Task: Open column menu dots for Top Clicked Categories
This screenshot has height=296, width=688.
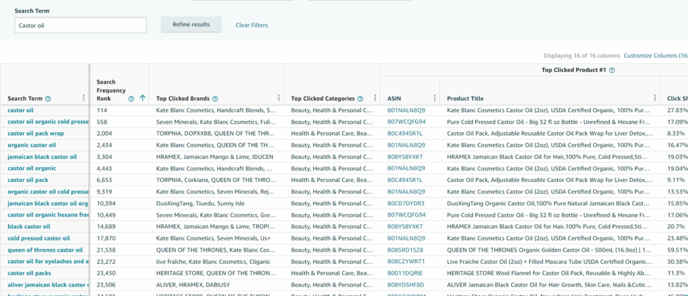Action: point(375,98)
